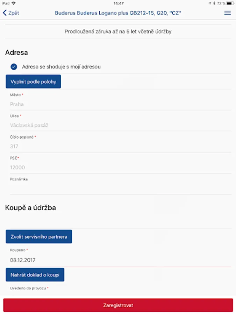The image size is (236, 315).
Task: Click into the Poznámka note field
Action: pos(119,188)
